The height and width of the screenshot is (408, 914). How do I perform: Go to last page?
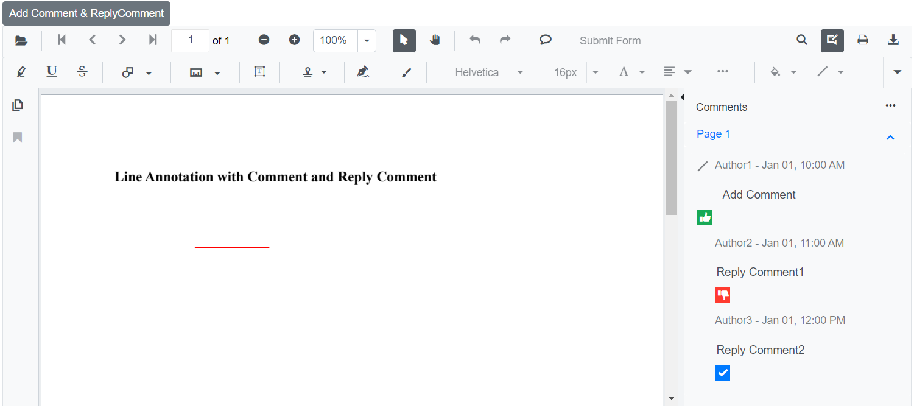tap(153, 40)
